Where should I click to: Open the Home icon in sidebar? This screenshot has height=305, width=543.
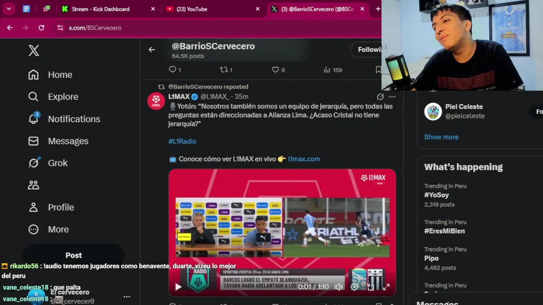[34, 75]
